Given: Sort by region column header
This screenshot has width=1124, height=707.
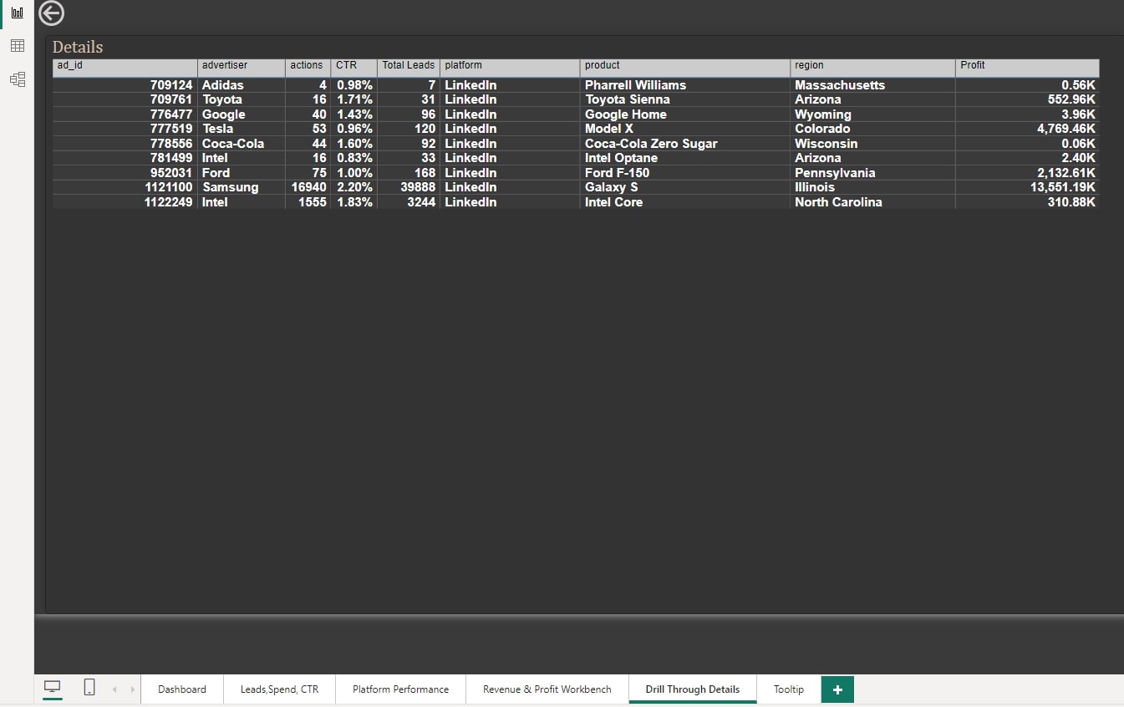Looking at the screenshot, I should [873, 66].
